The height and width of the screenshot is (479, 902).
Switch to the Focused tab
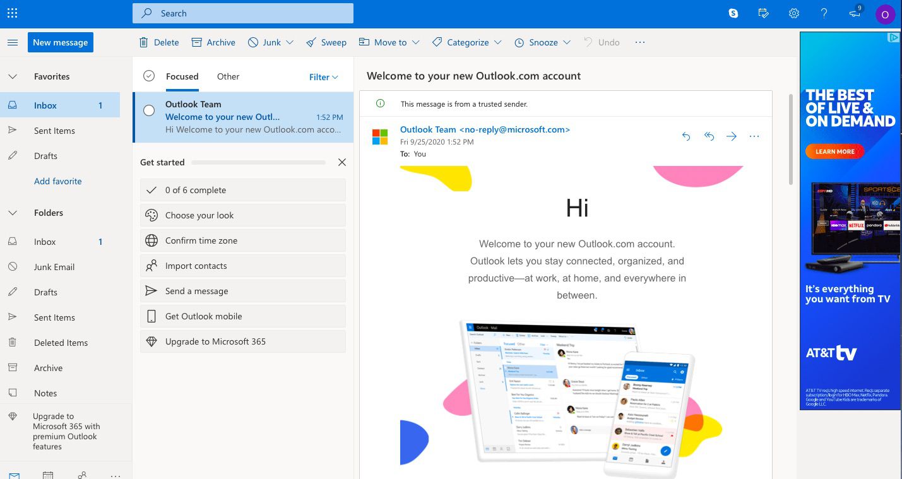182,76
